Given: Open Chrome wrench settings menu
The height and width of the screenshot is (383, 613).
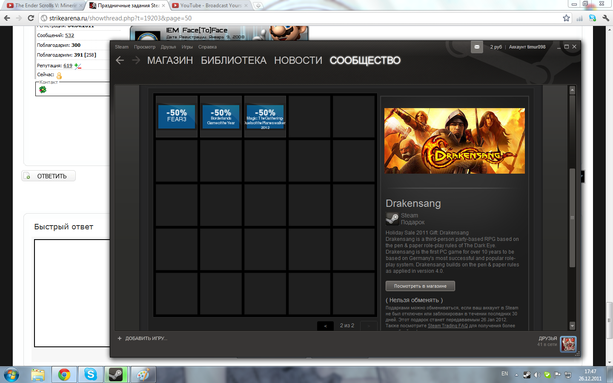Looking at the screenshot, I should [606, 18].
